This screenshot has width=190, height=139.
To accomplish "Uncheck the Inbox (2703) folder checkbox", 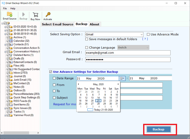I will (8, 73).
